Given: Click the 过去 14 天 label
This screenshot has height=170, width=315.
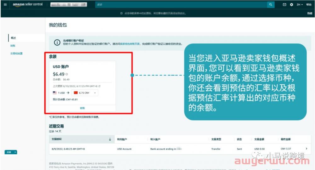Looking at the screenshot, I should [x=55, y=131].
